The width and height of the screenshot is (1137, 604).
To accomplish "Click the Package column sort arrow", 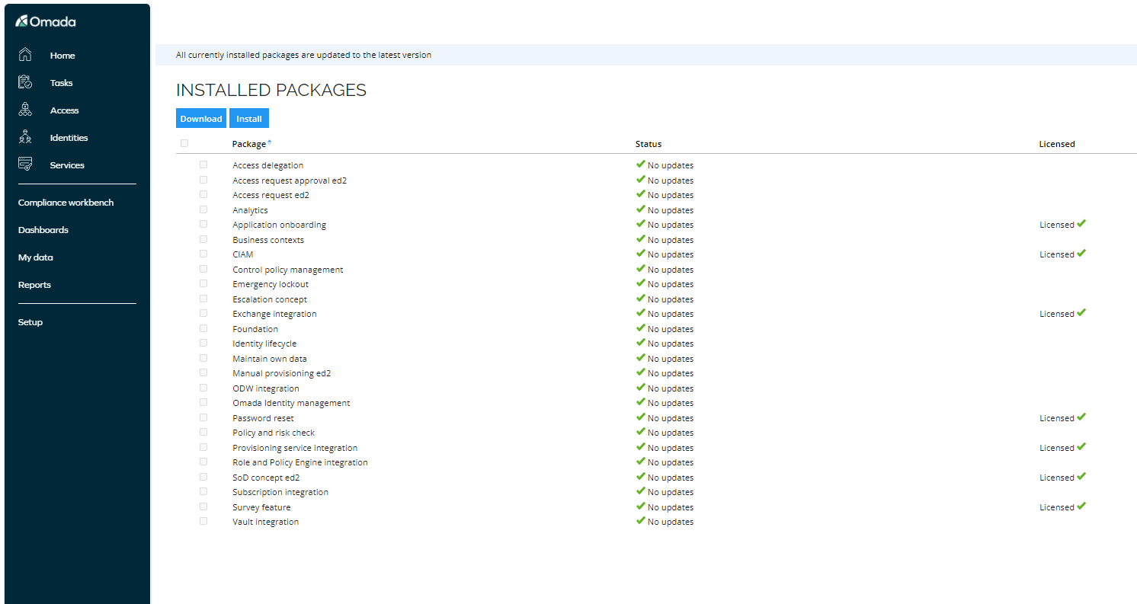I will tap(269, 142).
